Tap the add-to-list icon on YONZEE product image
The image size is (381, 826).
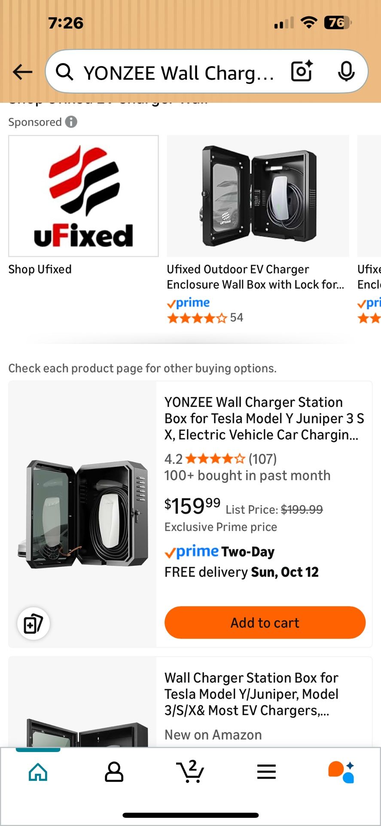coord(33,623)
